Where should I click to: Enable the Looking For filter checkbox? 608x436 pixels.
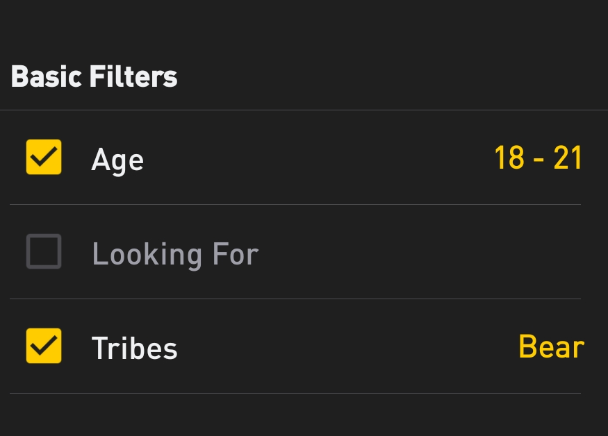[x=44, y=251]
